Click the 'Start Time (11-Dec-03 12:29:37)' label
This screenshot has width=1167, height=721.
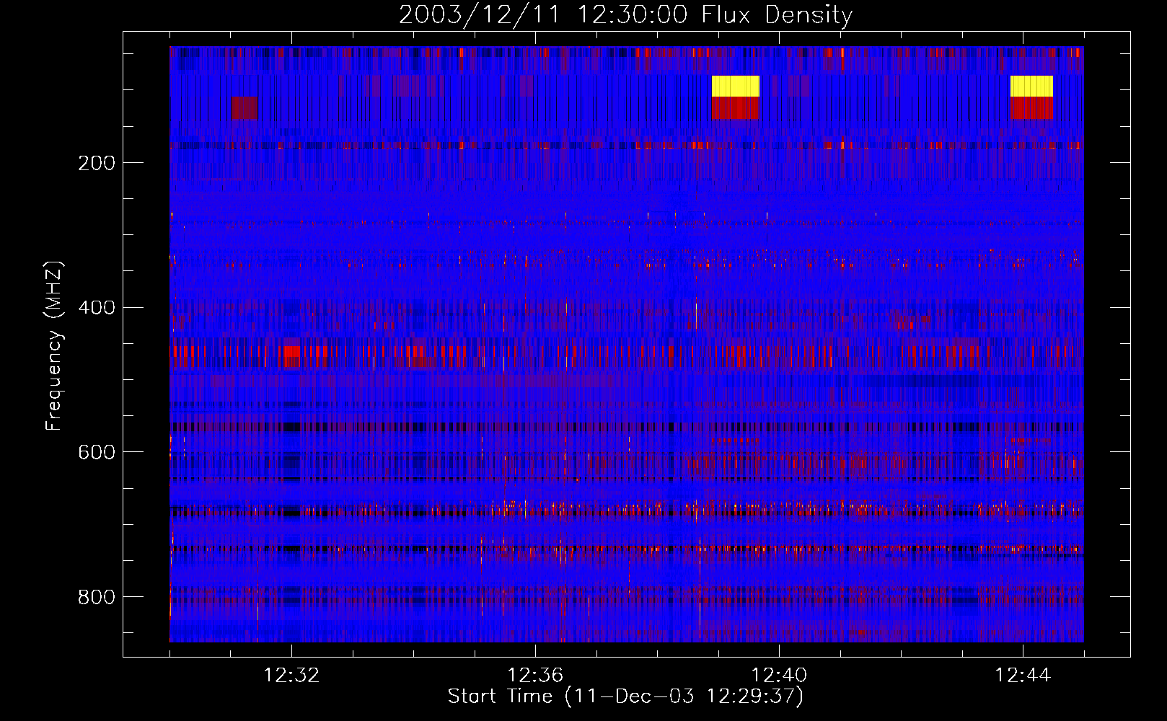tap(625, 696)
